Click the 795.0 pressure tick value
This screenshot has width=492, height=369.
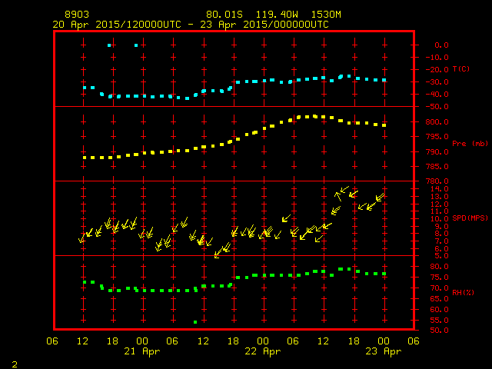[437, 137]
